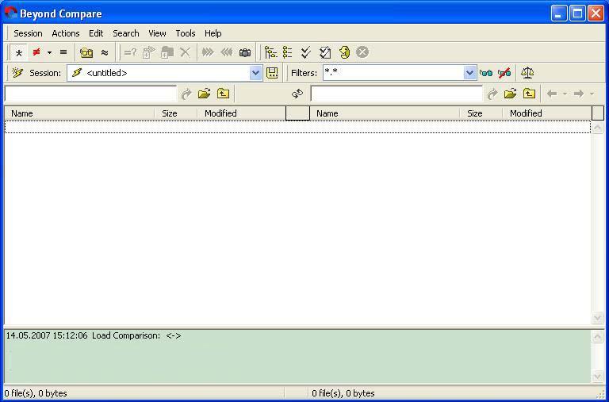The image size is (609, 402).
Task: Click the Select All double checkmark icon
Action: [306, 52]
